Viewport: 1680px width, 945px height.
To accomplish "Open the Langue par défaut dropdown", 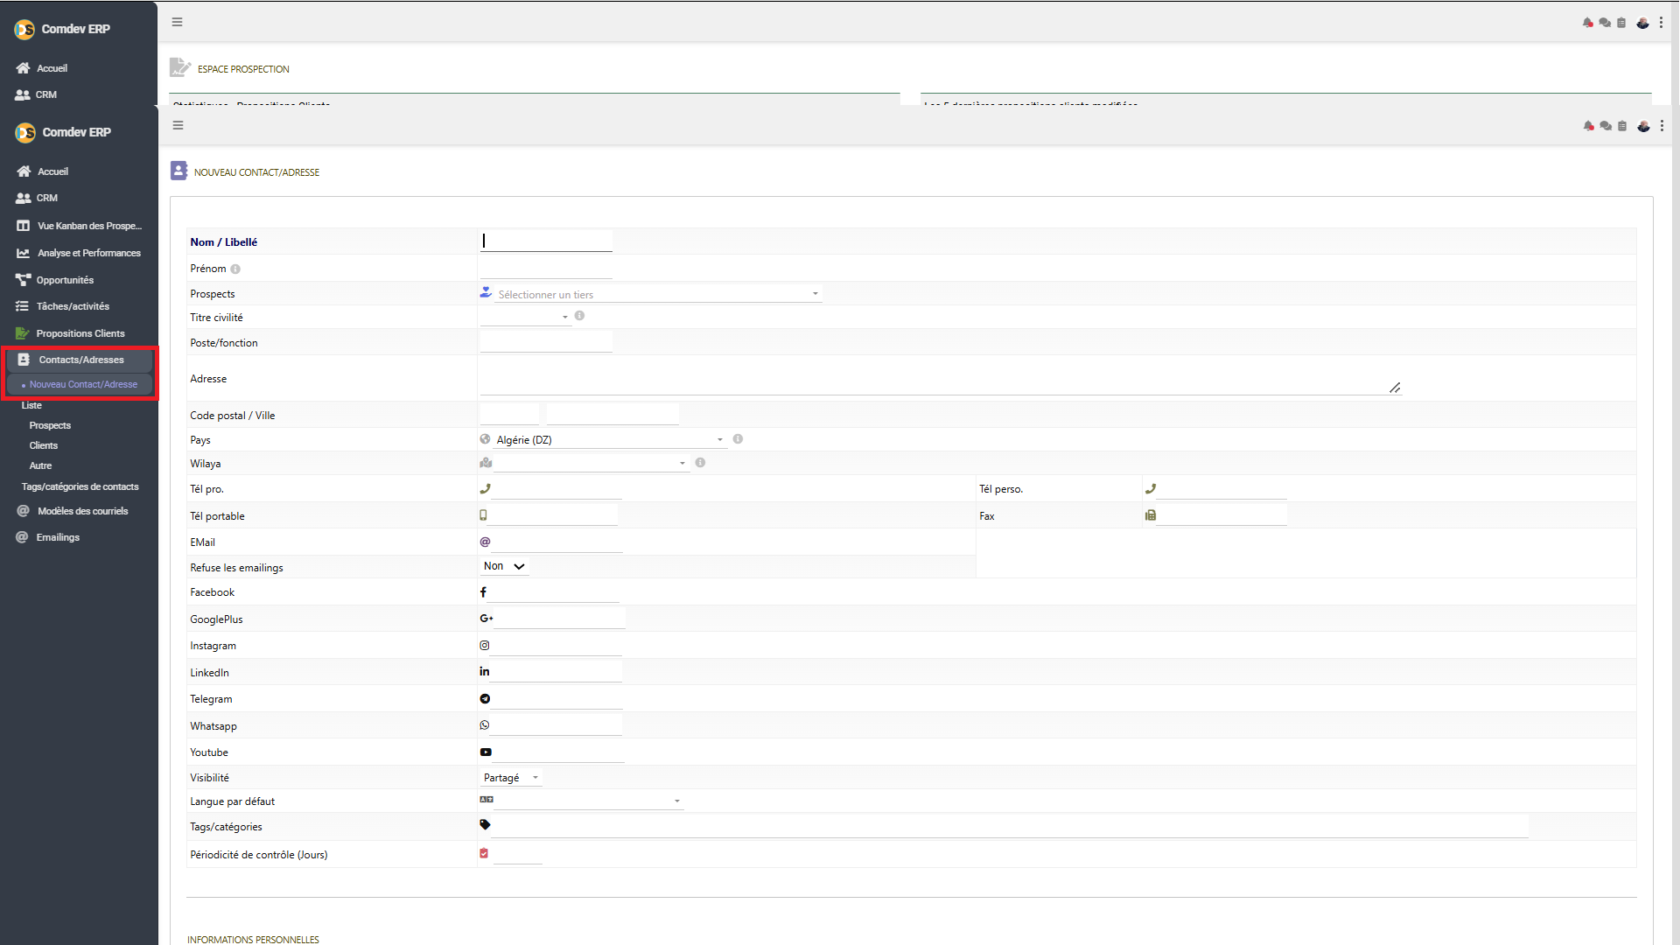I will pos(588,801).
